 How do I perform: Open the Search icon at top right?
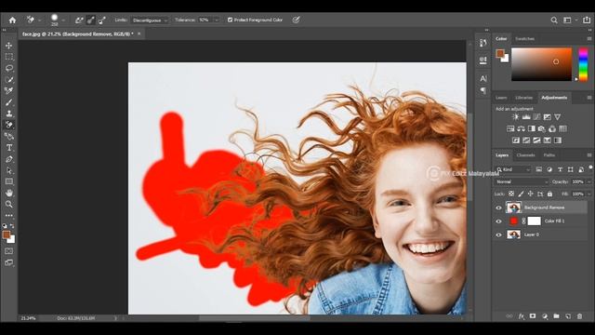pos(554,20)
